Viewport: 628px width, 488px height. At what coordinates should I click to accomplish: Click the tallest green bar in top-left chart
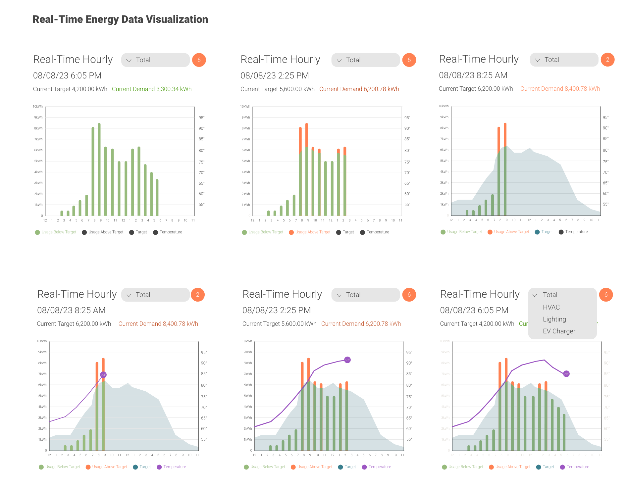pos(99,170)
